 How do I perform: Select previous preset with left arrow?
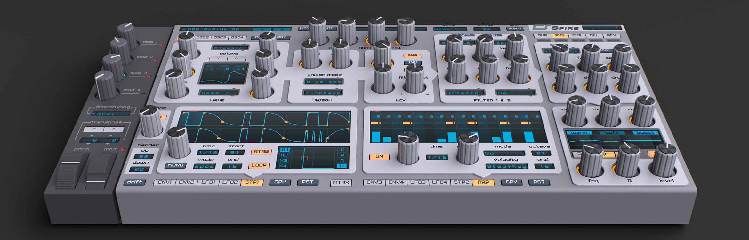[x=262, y=29]
